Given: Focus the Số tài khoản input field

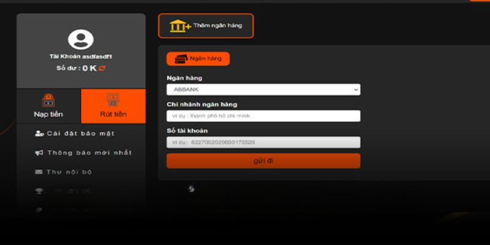Looking at the screenshot, I should coord(263,142).
